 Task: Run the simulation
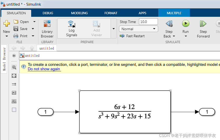click(x=186, y=24)
